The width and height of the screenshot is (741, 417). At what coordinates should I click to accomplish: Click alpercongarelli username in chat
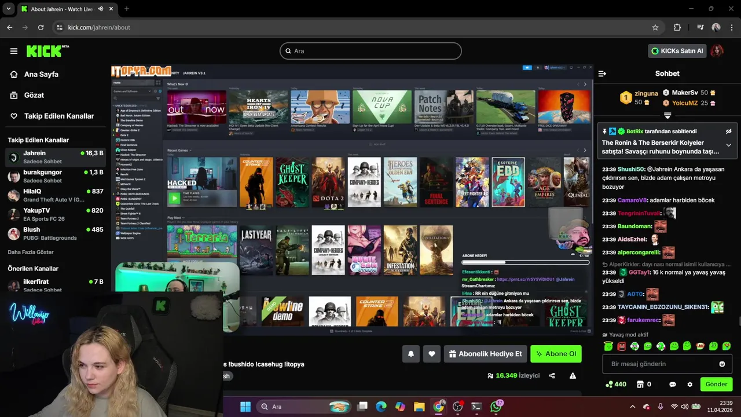(639, 253)
